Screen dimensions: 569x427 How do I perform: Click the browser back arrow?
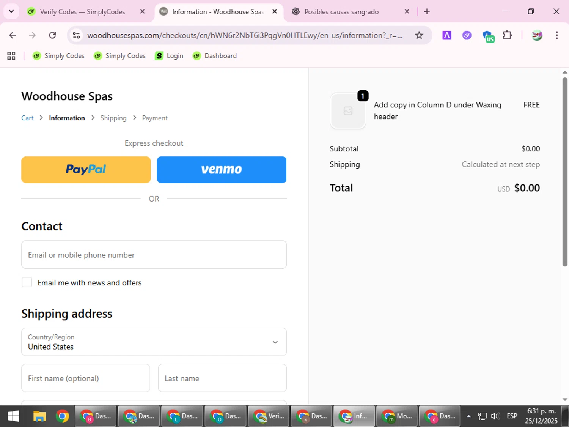tap(13, 35)
